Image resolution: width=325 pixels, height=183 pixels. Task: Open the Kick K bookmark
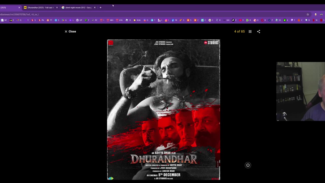tap(286, 20)
